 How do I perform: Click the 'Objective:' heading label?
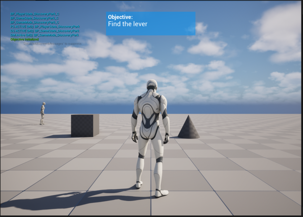coord(120,17)
